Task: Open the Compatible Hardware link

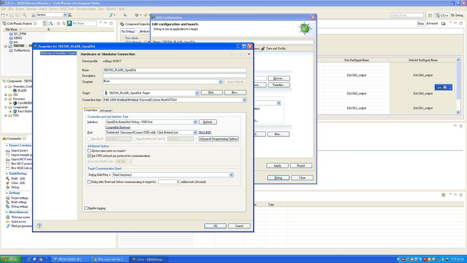Action: click(x=118, y=127)
